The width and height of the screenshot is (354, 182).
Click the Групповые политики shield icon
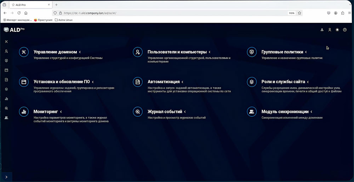click(251, 52)
